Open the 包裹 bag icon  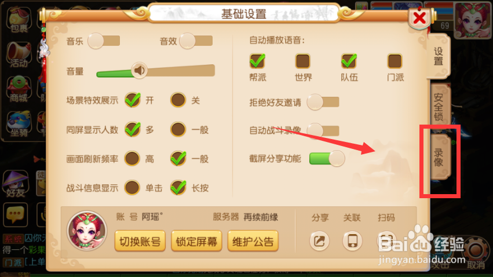point(19,20)
